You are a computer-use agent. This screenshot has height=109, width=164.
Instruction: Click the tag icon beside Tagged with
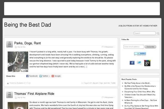click(x=82, y=83)
